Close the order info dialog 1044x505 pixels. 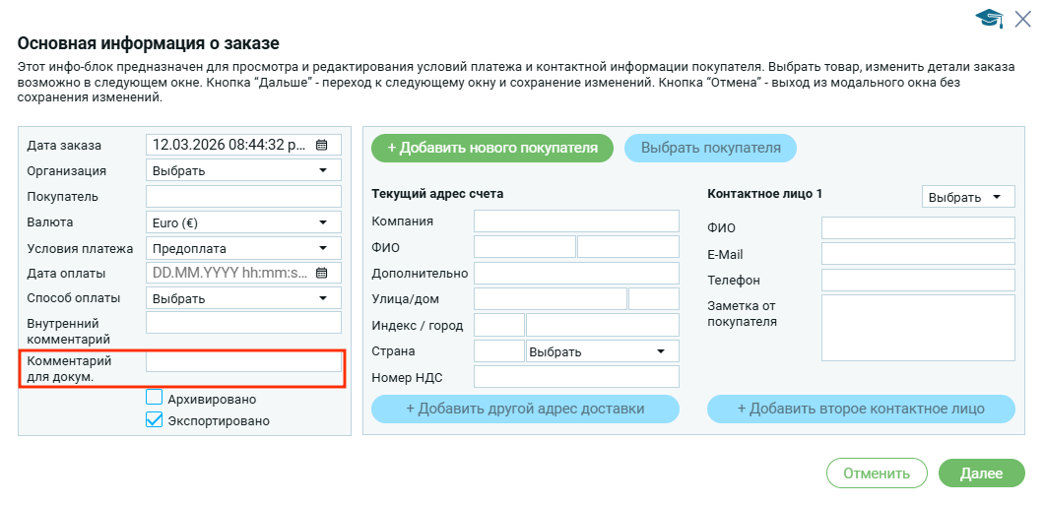[x=1022, y=18]
